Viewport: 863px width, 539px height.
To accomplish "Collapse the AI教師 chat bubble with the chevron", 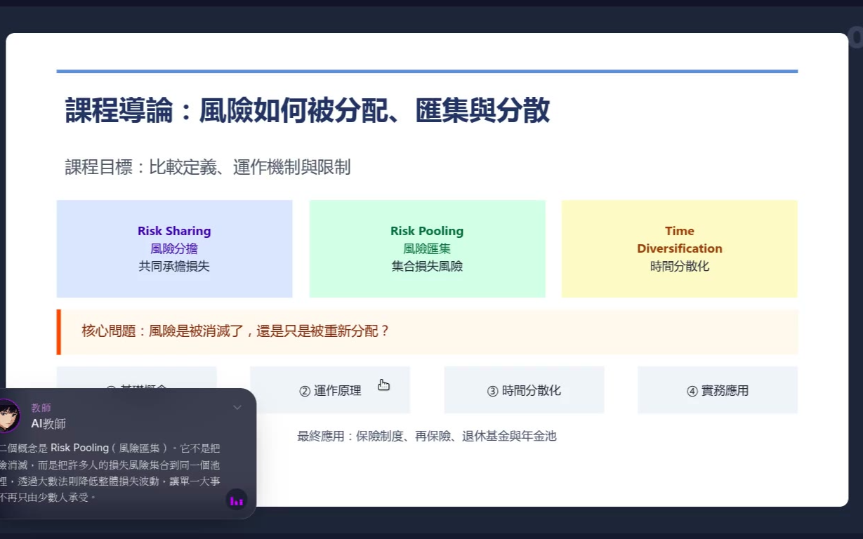I will click(237, 408).
